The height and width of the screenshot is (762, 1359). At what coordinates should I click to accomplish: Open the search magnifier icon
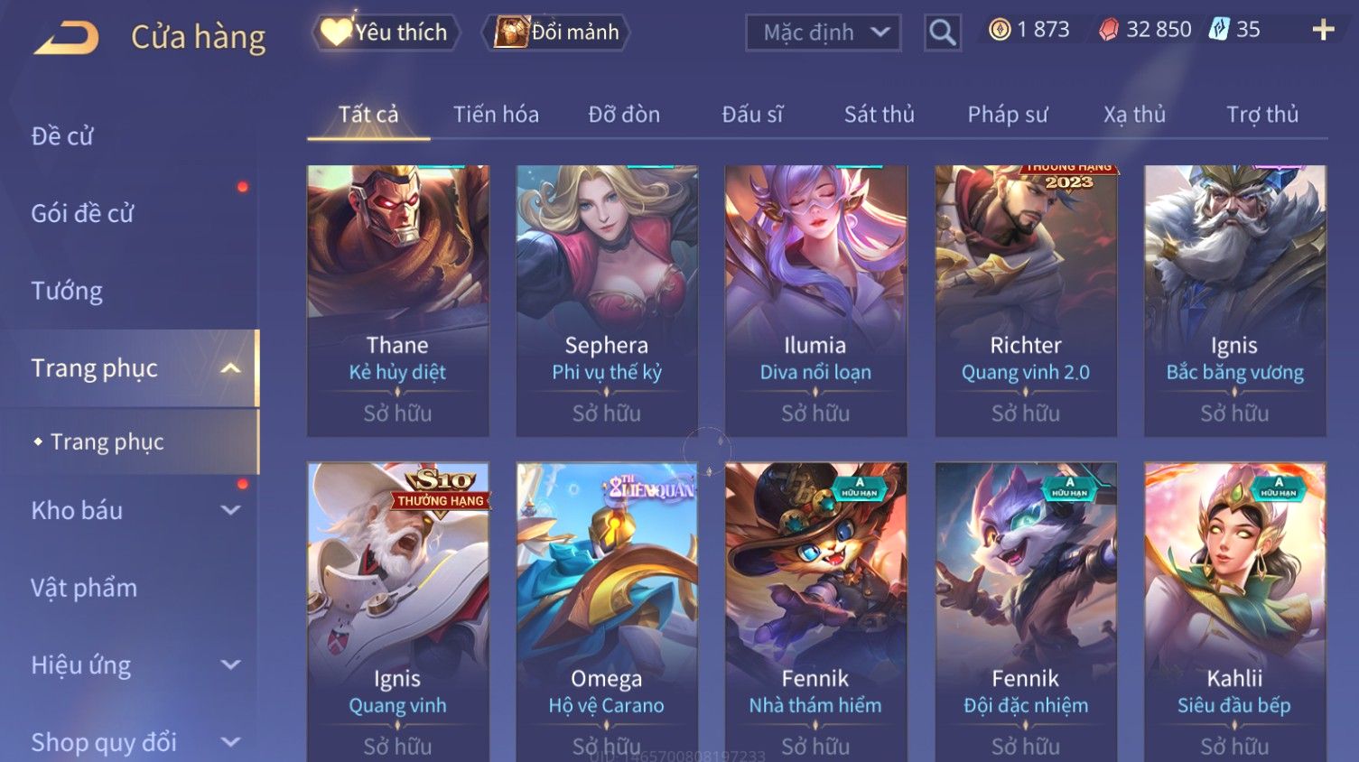942,33
